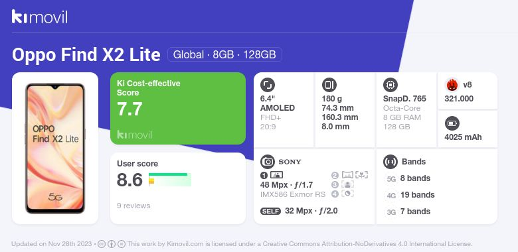
Task: Select the Global · 8GB · 128GB variant pill
Action: pos(224,54)
